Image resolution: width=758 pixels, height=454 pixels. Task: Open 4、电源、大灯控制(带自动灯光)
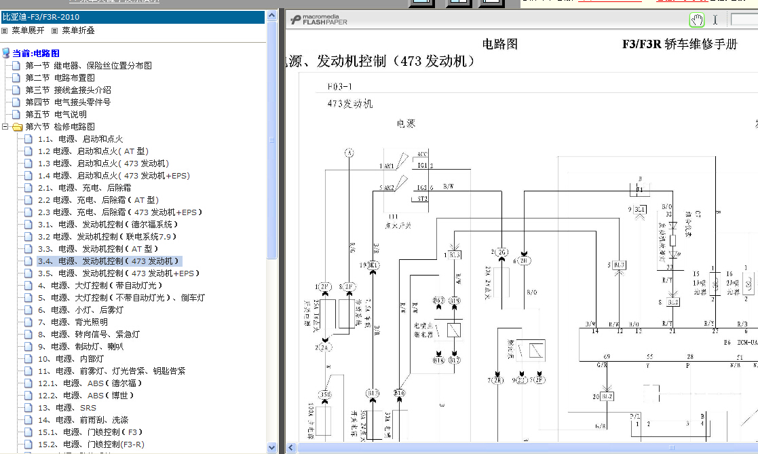[x=100, y=285]
